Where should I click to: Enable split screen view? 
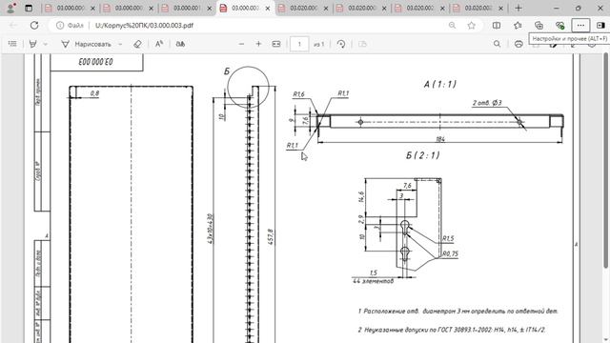497,26
